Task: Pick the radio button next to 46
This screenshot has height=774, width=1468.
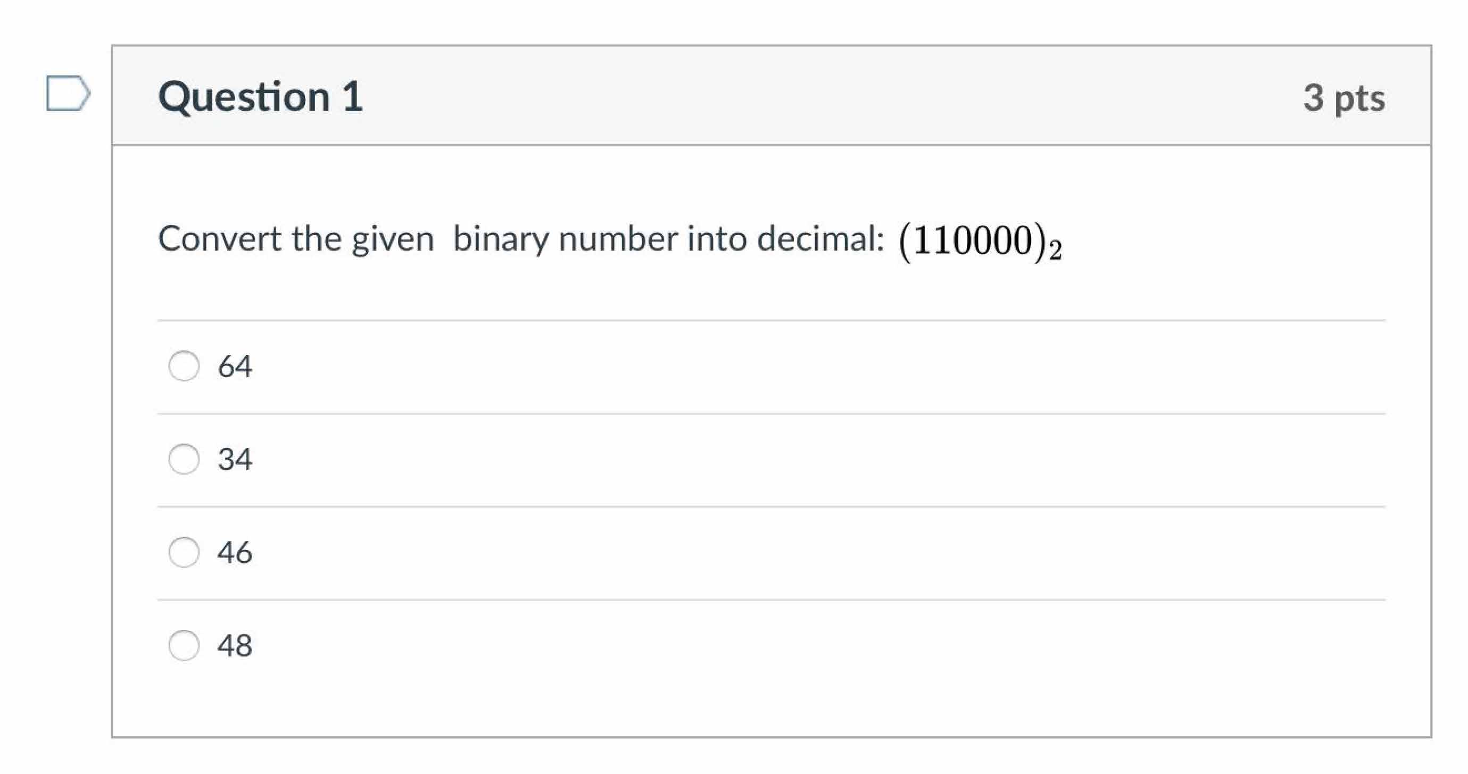Action: click(x=184, y=552)
